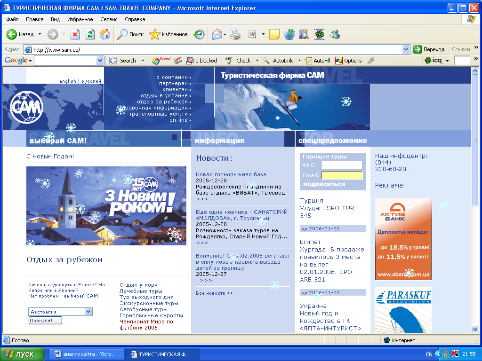Click the Переход go button
The height and width of the screenshot is (361, 482).
[429, 49]
